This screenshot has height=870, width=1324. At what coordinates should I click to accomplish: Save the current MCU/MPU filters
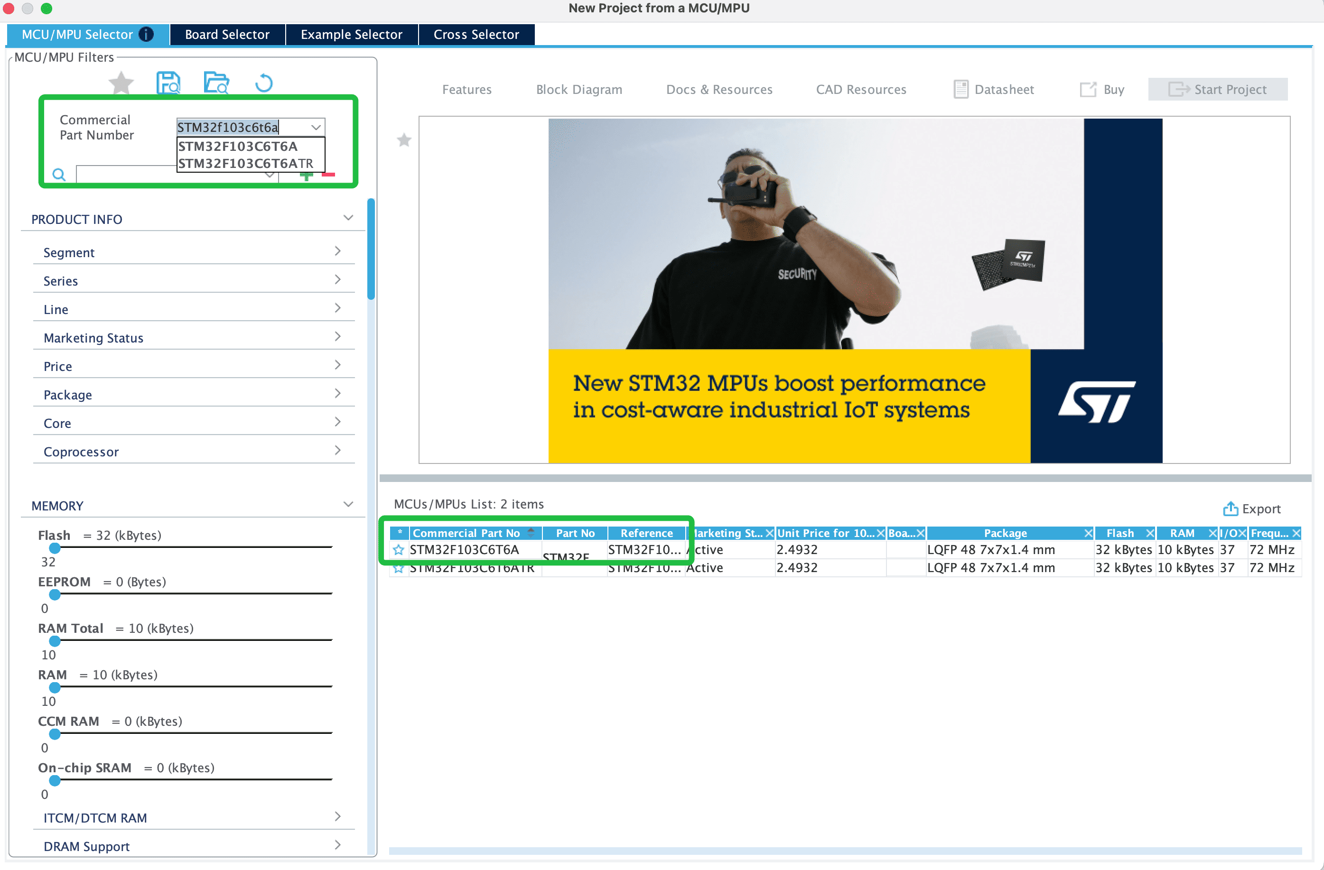coord(168,83)
